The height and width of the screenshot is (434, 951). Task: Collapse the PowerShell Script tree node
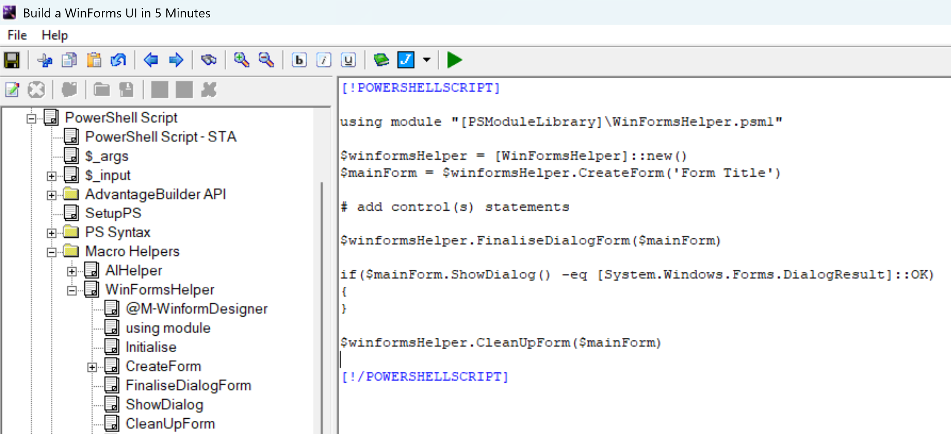coord(31,118)
